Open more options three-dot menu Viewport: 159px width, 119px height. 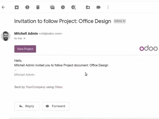[x=108, y=7]
